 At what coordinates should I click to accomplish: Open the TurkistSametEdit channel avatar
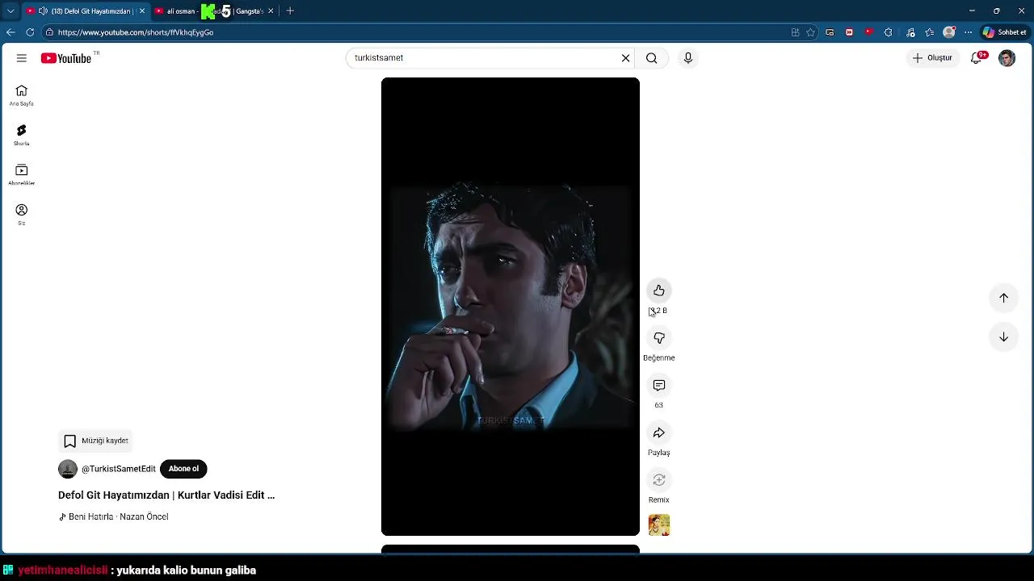click(68, 469)
